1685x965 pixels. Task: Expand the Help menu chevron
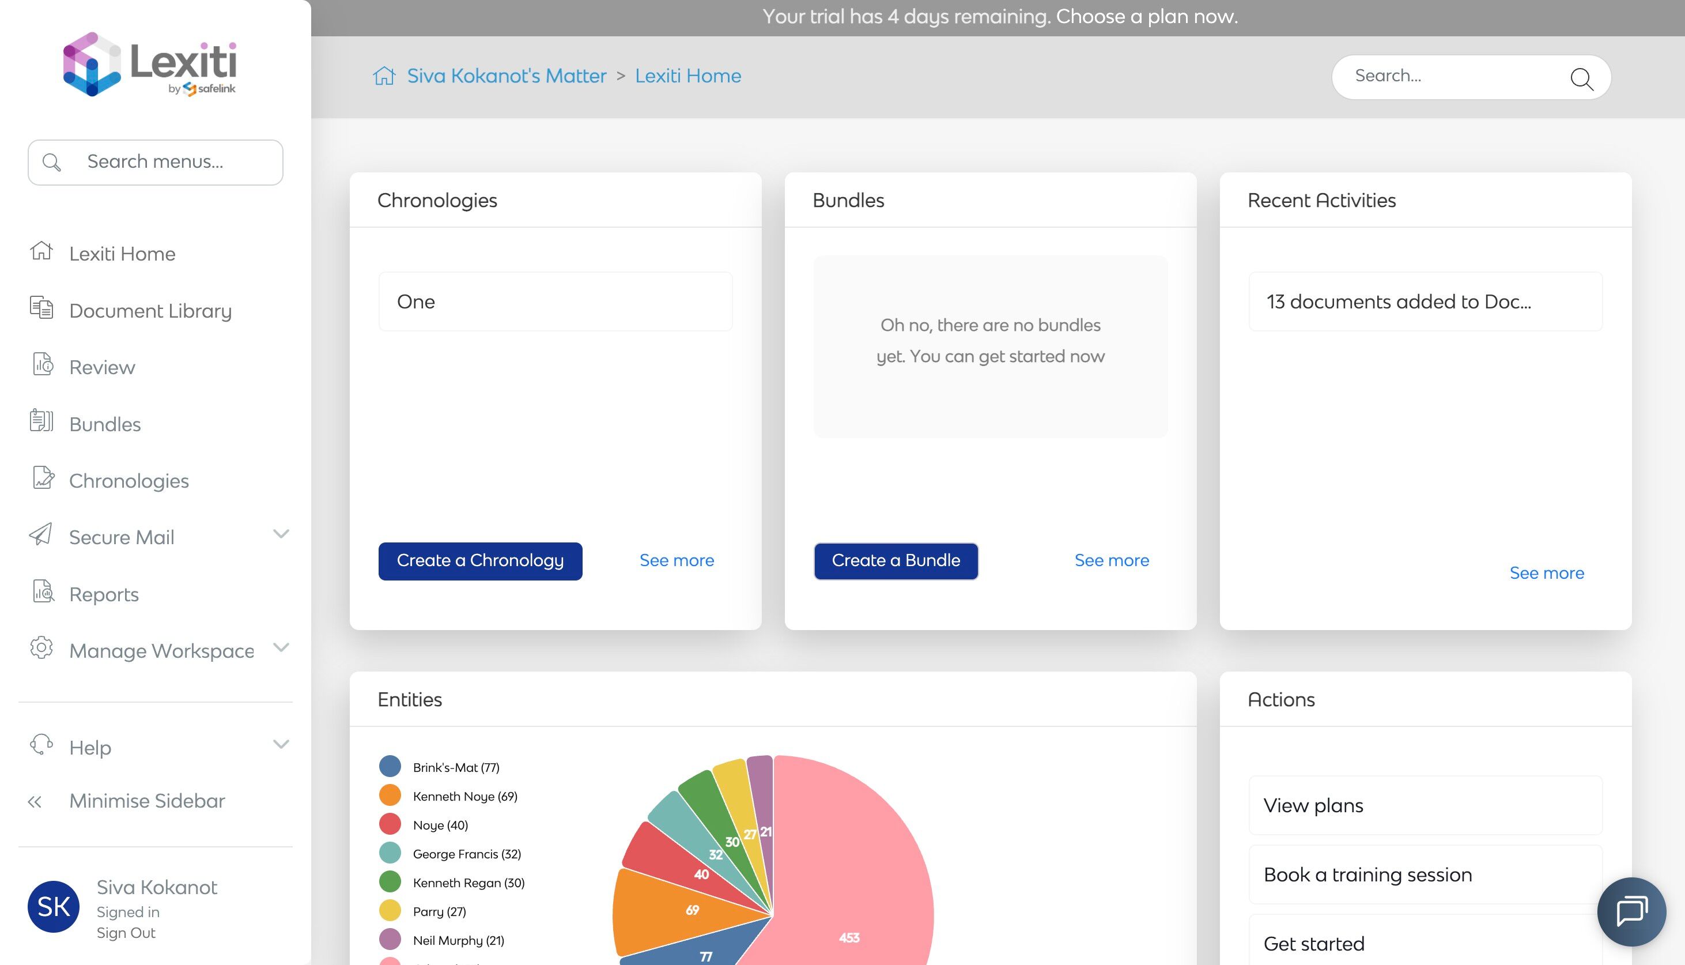click(281, 744)
